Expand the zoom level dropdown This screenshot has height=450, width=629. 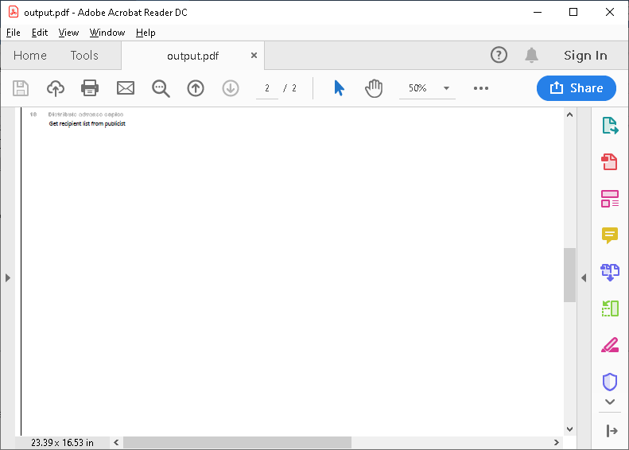tap(446, 88)
